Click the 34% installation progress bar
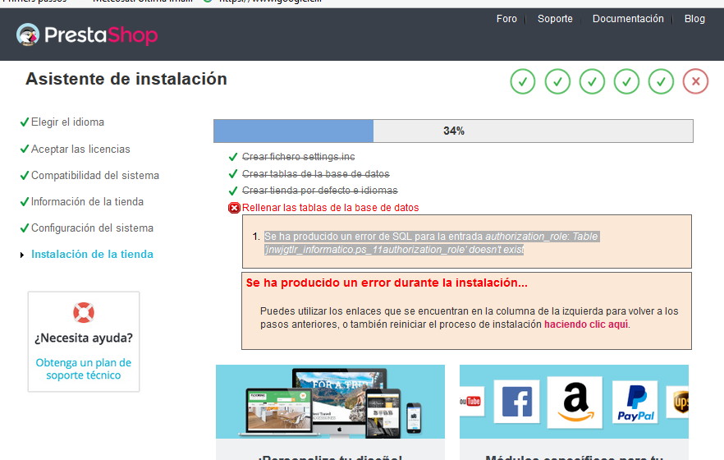Screen dimensions: 724x460 [x=453, y=131]
